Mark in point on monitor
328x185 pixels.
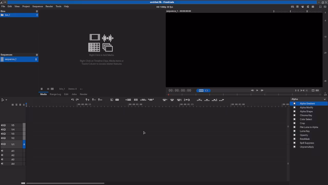295,90
